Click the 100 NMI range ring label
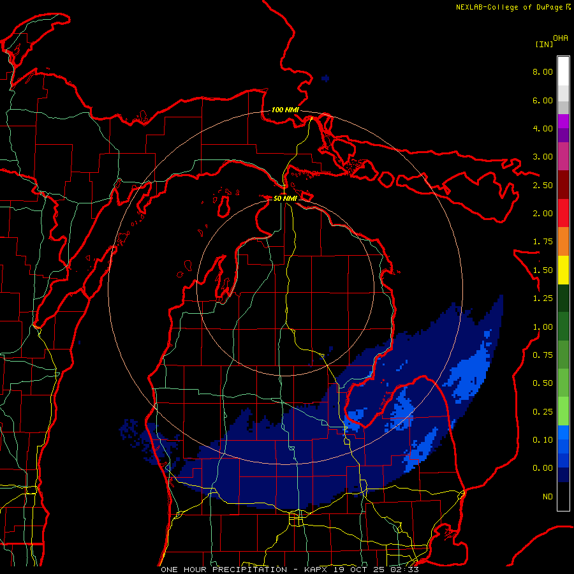 coord(285,110)
